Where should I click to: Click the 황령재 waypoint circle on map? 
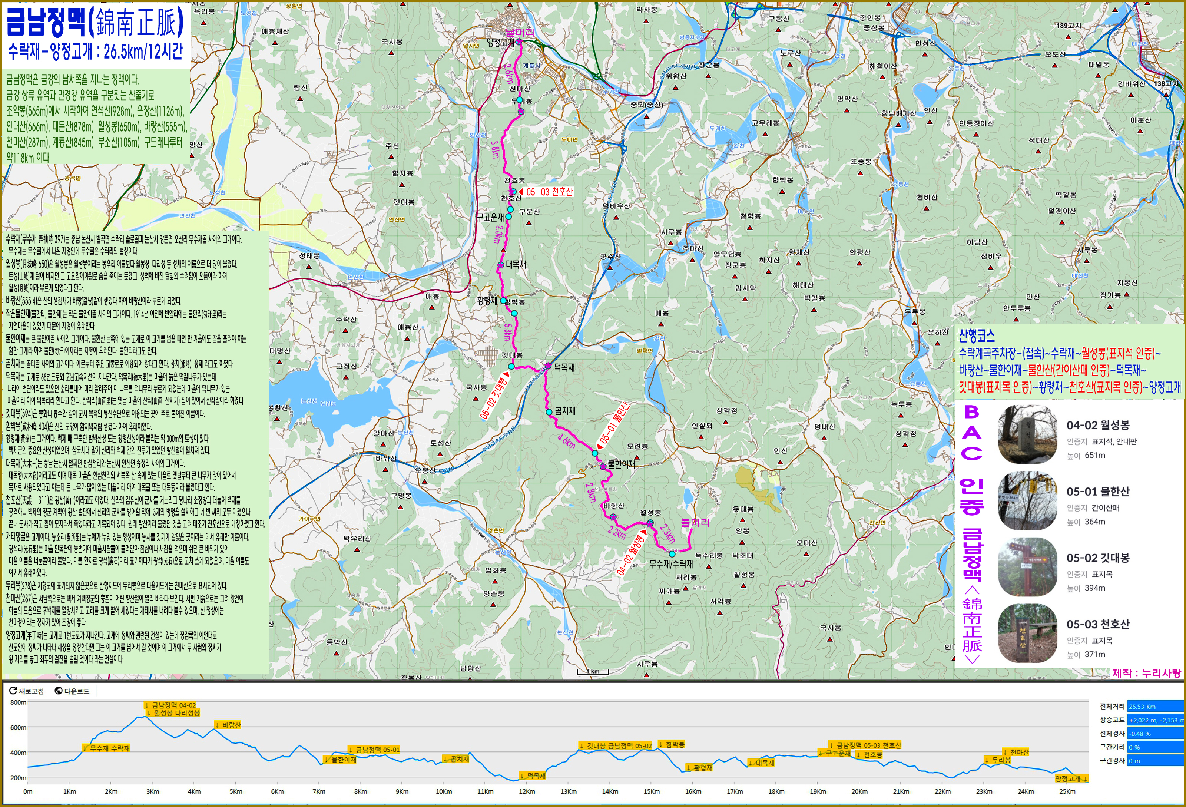point(503,301)
